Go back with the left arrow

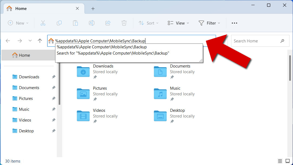8,41
